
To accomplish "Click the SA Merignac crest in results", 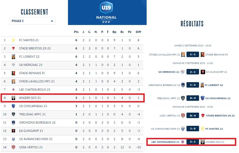I will tap(183, 72).
